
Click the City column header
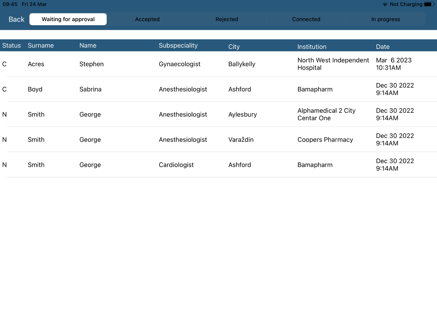click(x=234, y=47)
